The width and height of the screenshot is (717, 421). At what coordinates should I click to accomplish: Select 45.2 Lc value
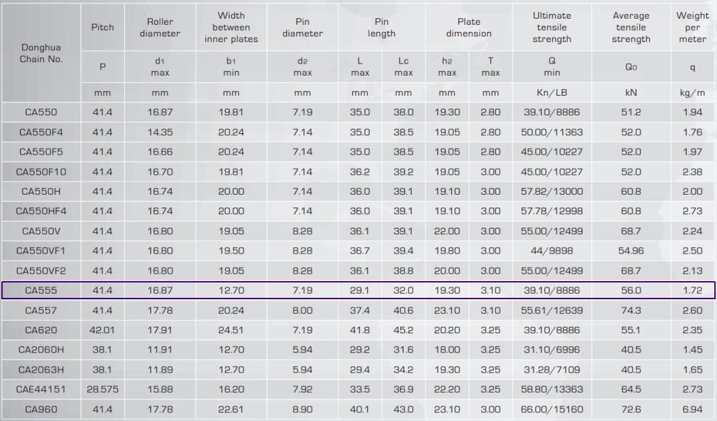pyautogui.click(x=403, y=330)
